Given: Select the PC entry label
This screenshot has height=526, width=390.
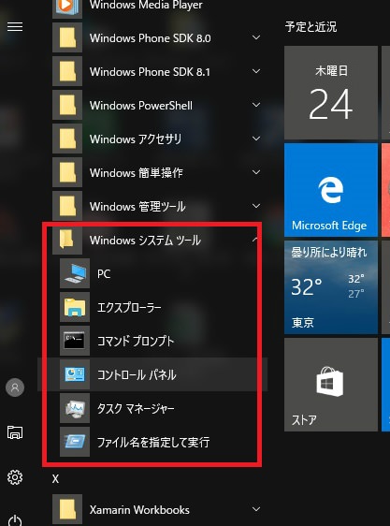Looking at the screenshot, I should (x=104, y=274).
